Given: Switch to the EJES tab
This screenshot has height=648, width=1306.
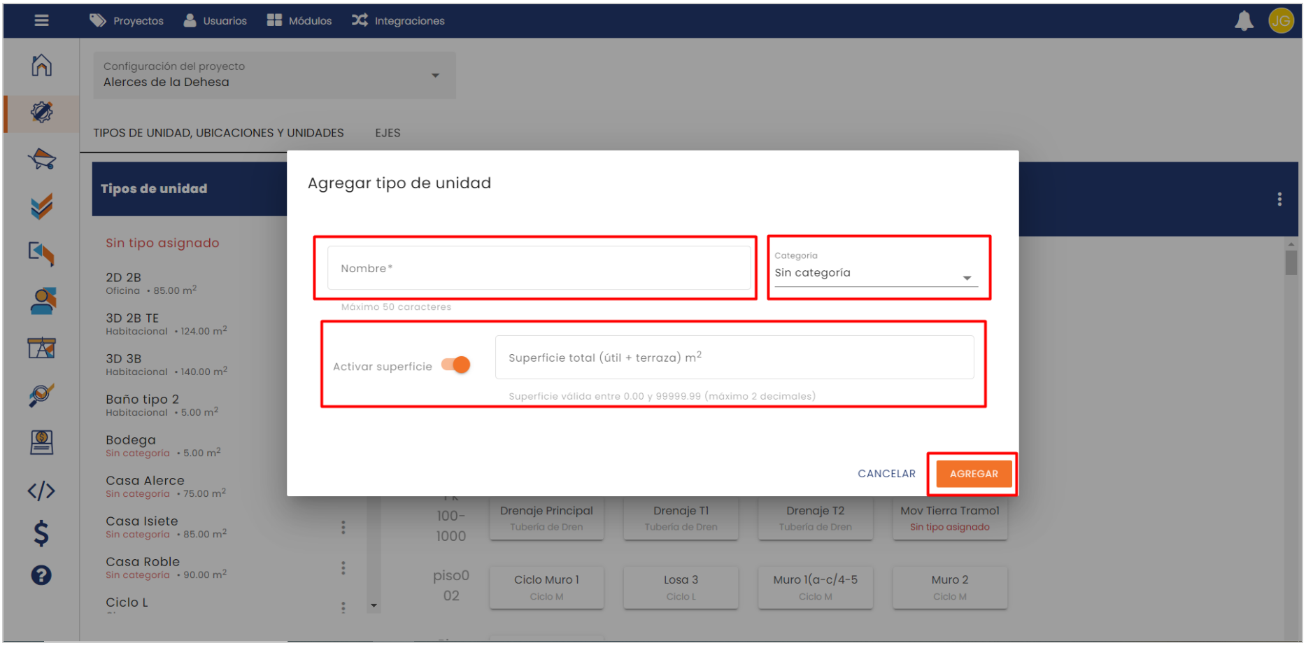Looking at the screenshot, I should [388, 133].
